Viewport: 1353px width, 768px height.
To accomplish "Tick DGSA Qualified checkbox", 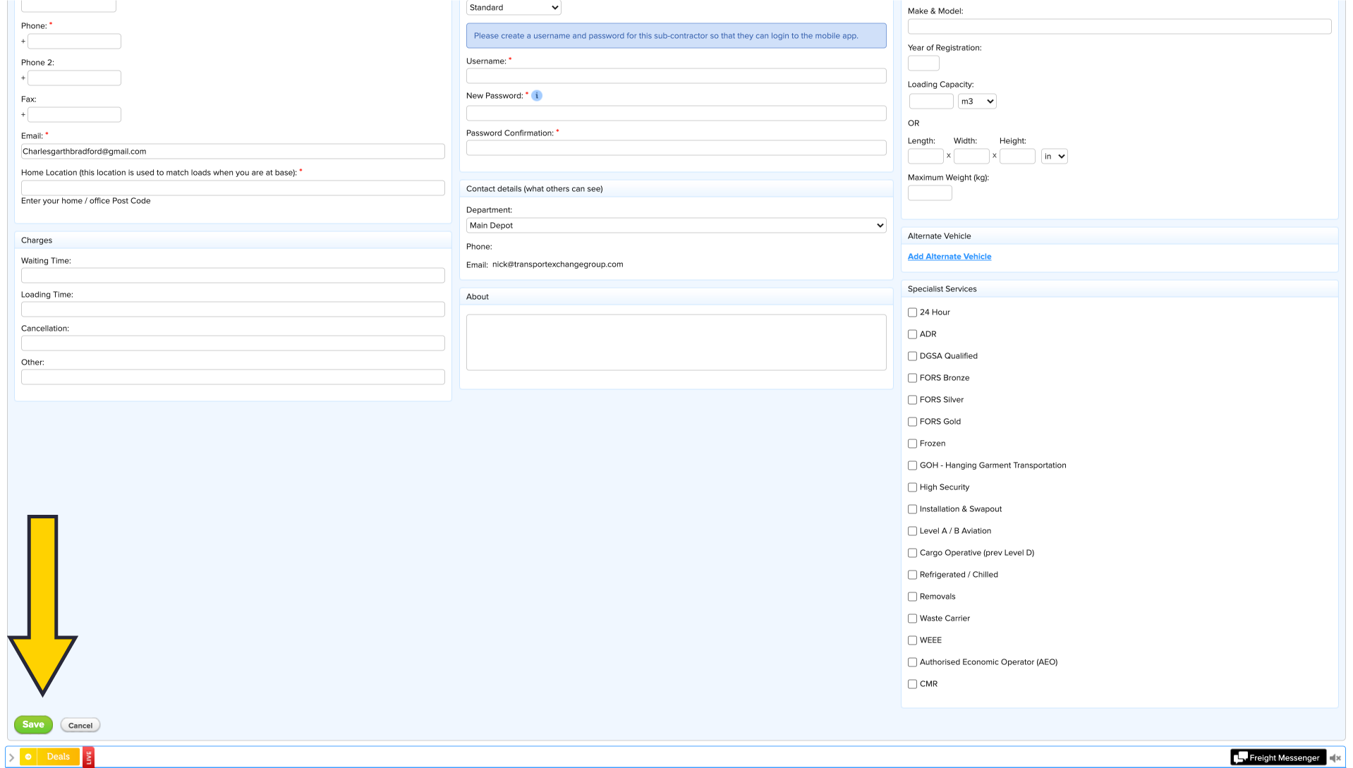I will (x=912, y=356).
